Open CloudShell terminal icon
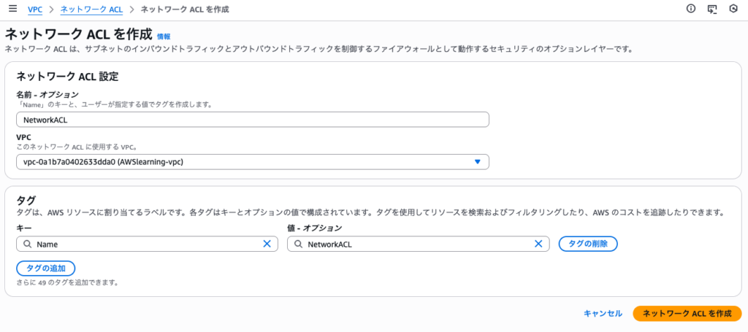 point(712,9)
